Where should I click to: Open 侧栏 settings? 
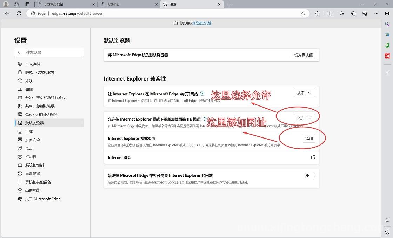pyautogui.click(x=49, y=89)
